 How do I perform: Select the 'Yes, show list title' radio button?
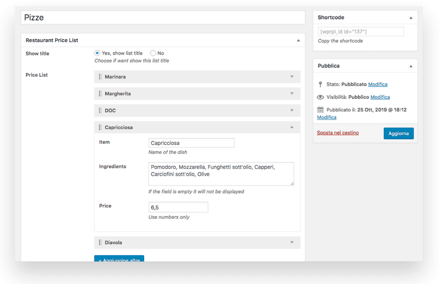pyautogui.click(x=97, y=53)
